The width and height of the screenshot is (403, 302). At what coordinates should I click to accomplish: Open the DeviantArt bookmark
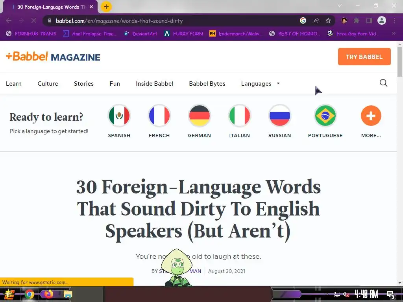(140, 34)
